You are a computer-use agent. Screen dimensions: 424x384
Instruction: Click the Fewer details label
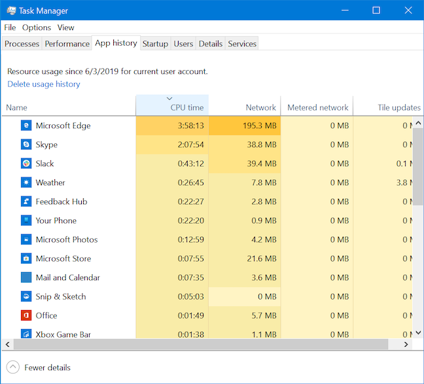(47, 368)
